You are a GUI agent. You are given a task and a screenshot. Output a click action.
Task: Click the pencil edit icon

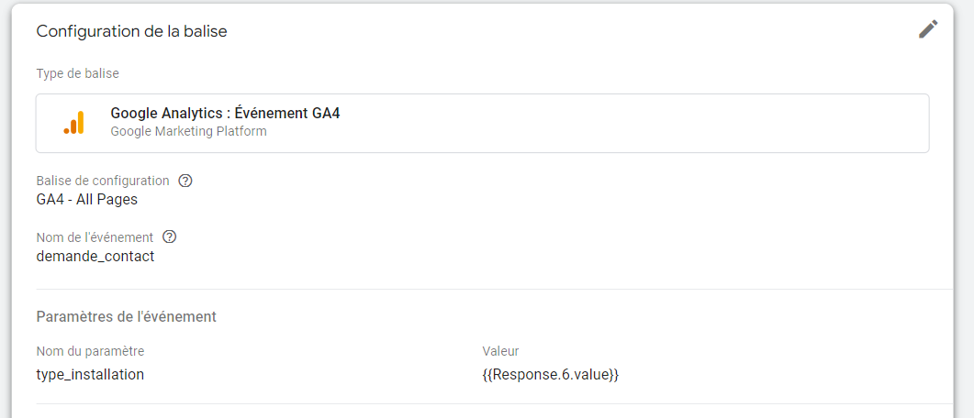928,29
